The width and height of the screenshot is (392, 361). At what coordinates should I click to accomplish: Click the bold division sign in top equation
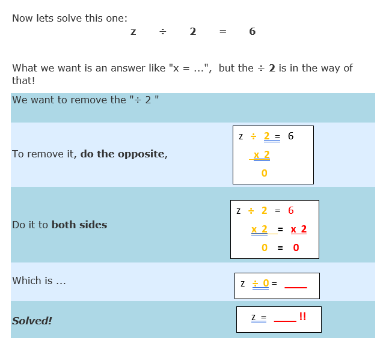point(162,32)
